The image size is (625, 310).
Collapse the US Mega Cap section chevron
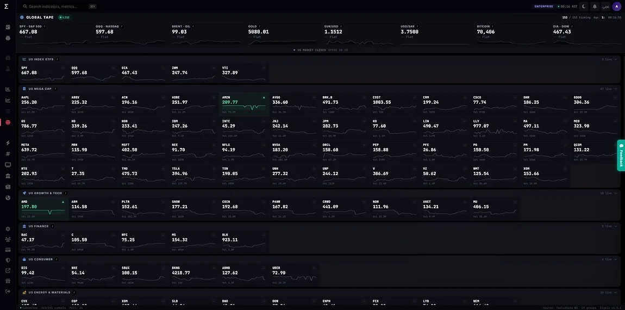tap(615, 89)
